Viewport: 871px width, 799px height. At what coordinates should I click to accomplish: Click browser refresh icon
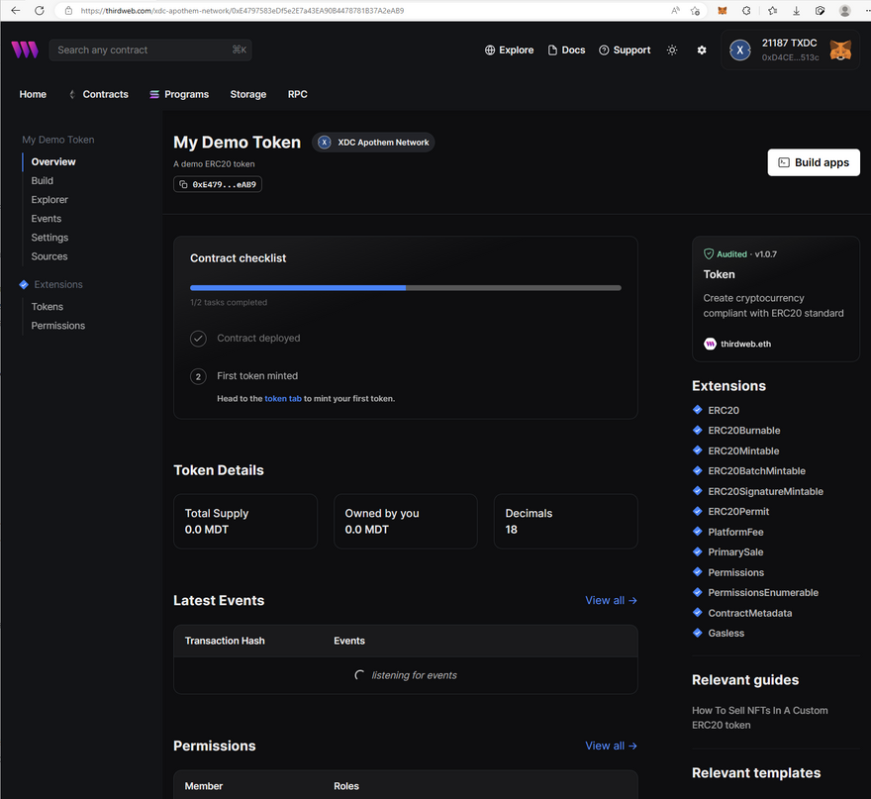pyautogui.click(x=39, y=10)
